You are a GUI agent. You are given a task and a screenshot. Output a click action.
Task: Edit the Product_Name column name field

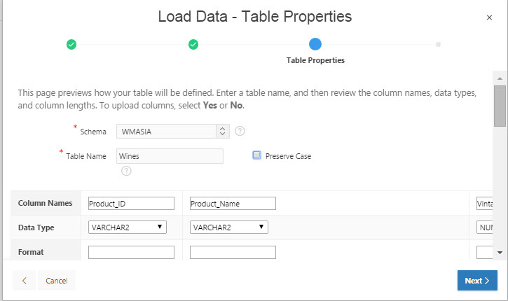[233, 203]
